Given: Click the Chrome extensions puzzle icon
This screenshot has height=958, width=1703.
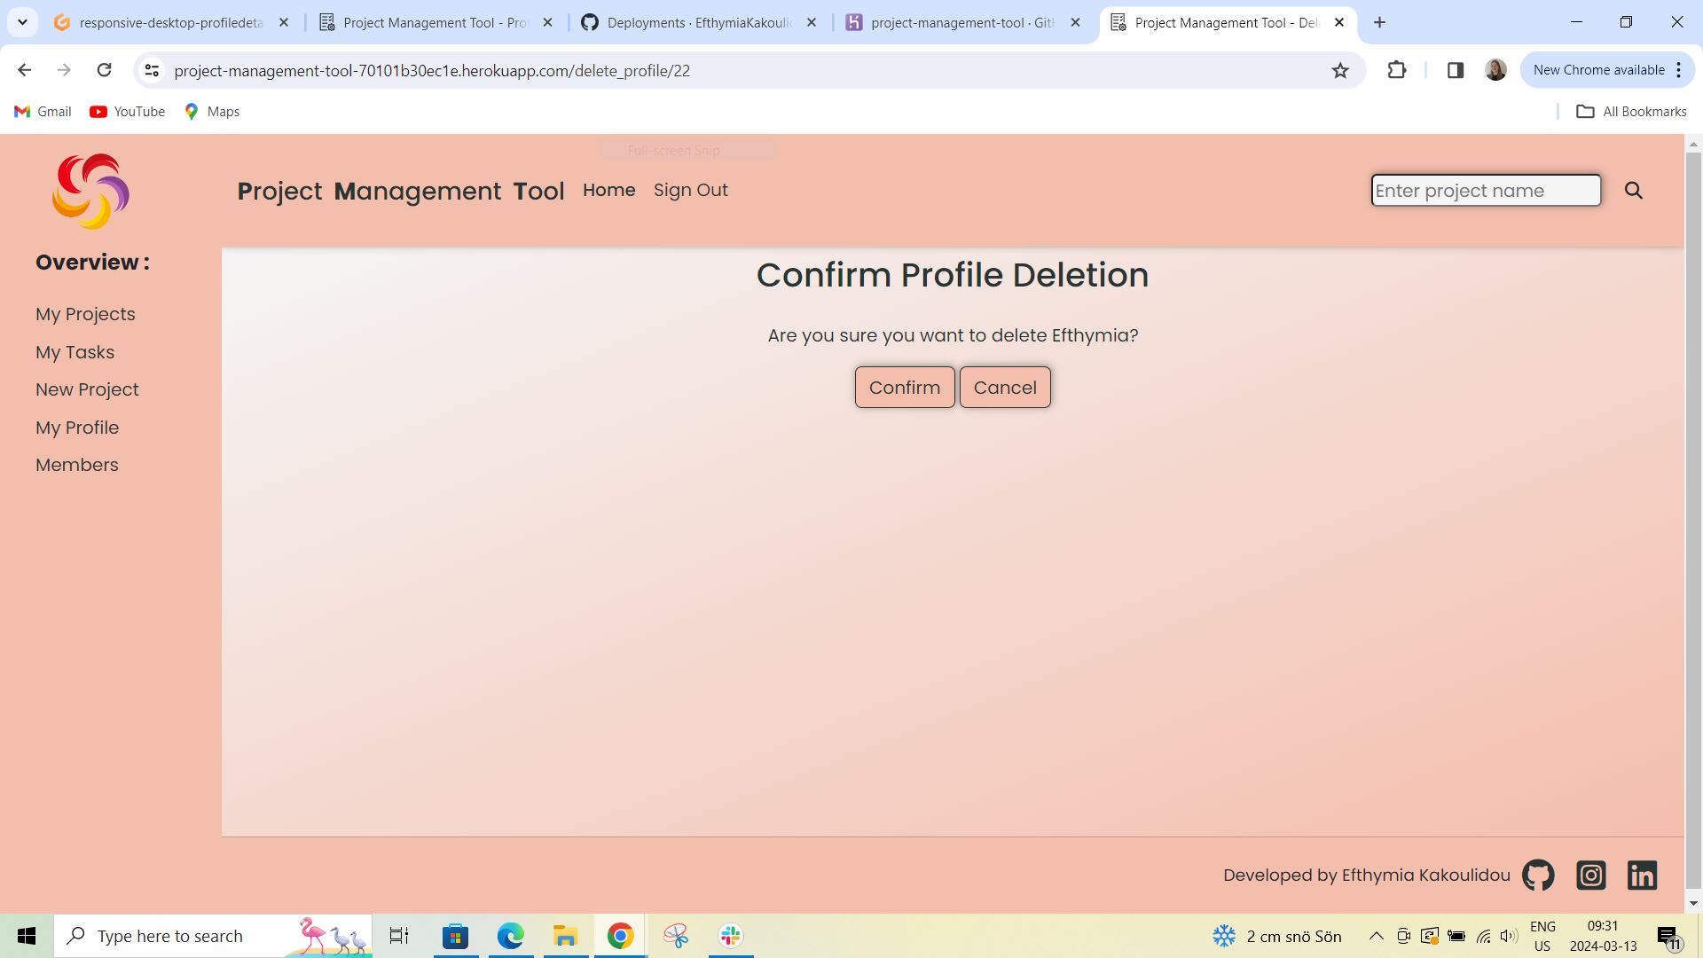Looking at the screenshot, I should click(x=1397, y=70).
